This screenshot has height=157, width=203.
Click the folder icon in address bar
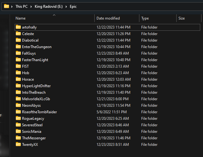click(6, 6)
